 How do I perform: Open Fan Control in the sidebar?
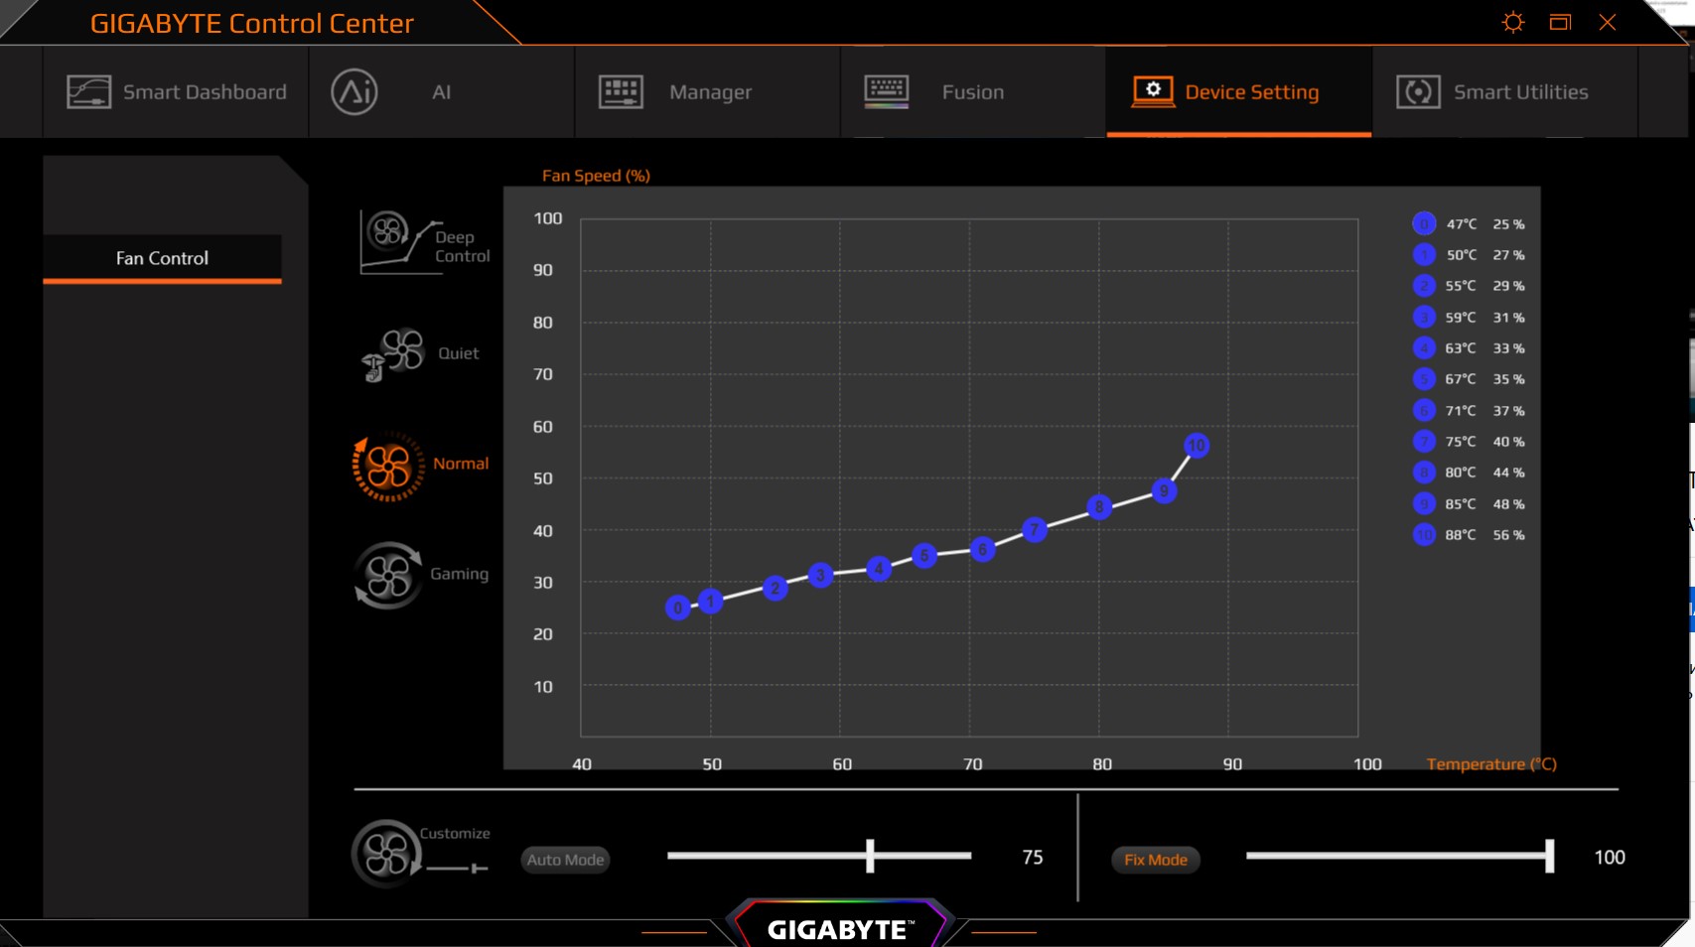tap(162, 258)
